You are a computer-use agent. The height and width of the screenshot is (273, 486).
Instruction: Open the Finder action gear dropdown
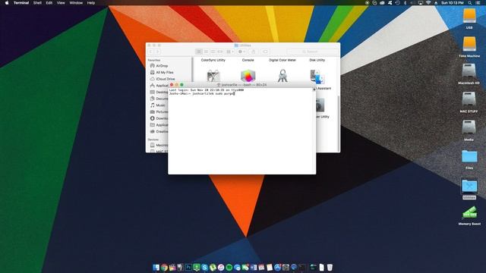241,52
